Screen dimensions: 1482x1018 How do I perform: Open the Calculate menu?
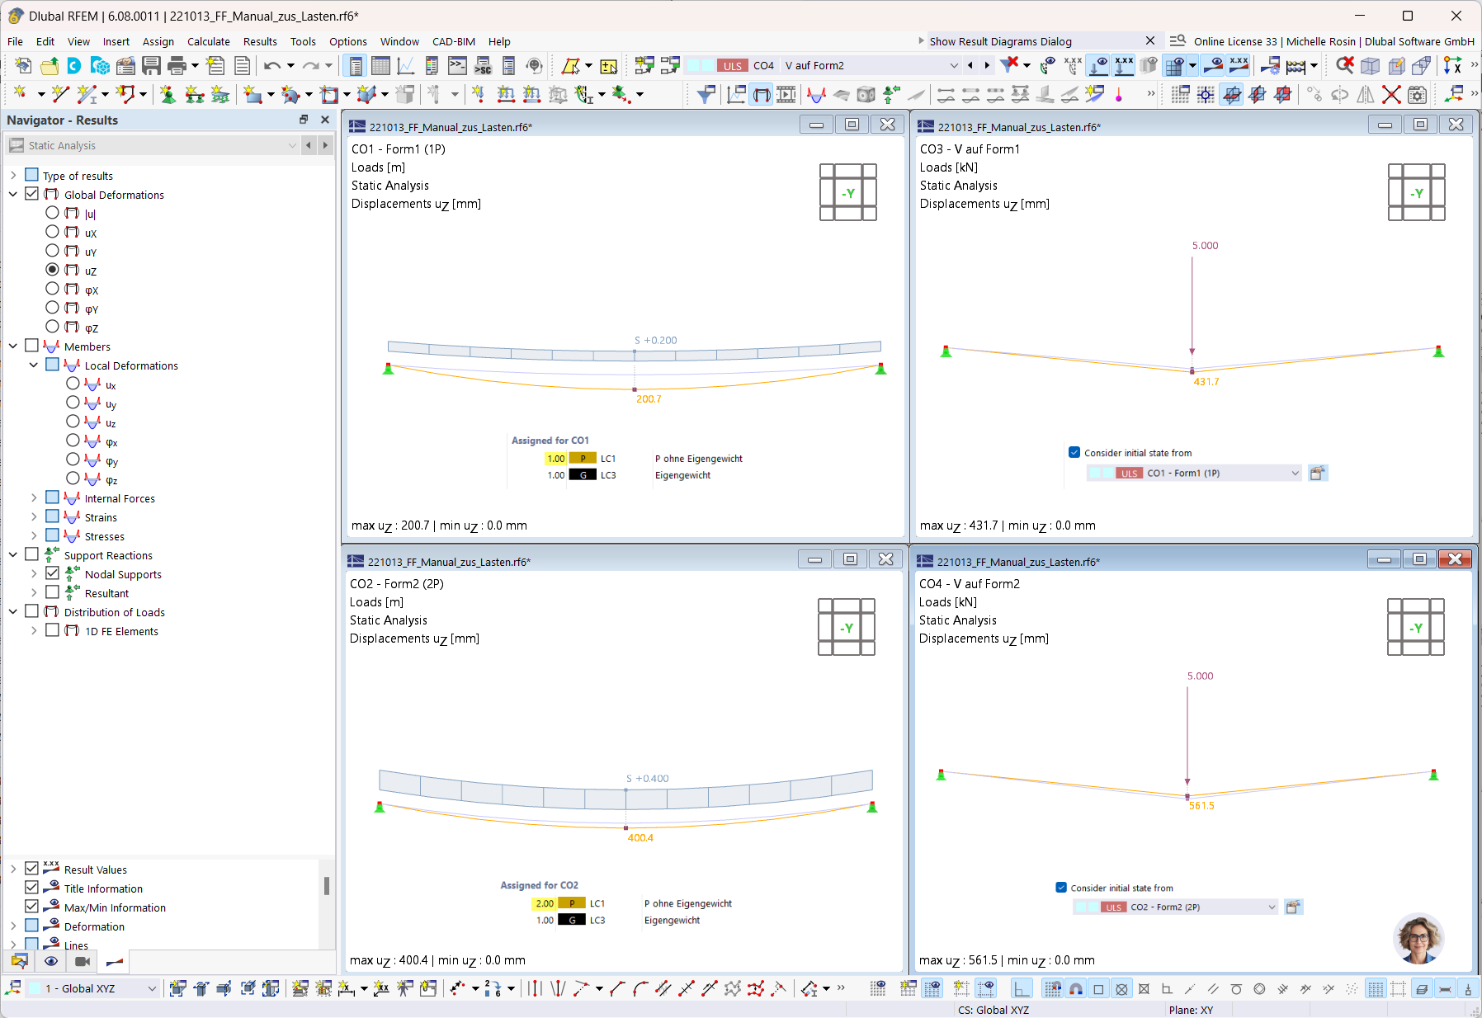(x=209, y=41)
